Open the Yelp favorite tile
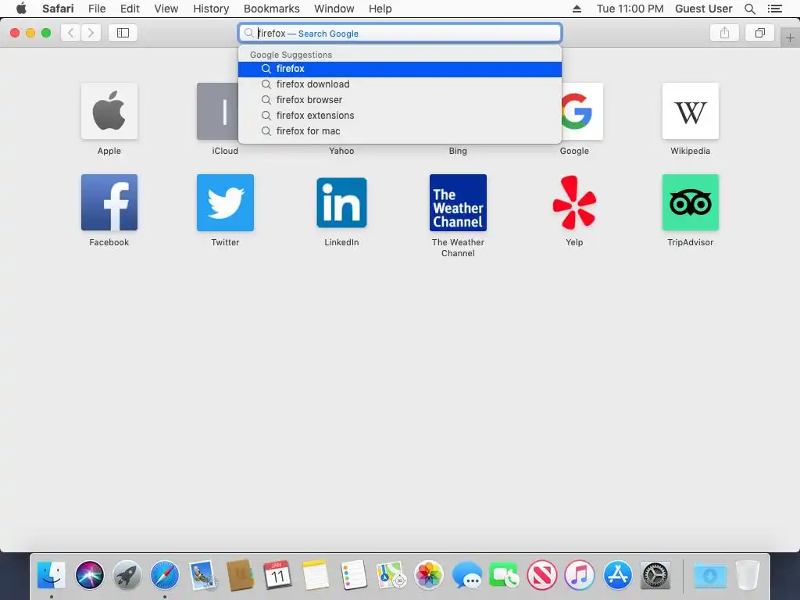800x600 pixels. coord(574,202)
